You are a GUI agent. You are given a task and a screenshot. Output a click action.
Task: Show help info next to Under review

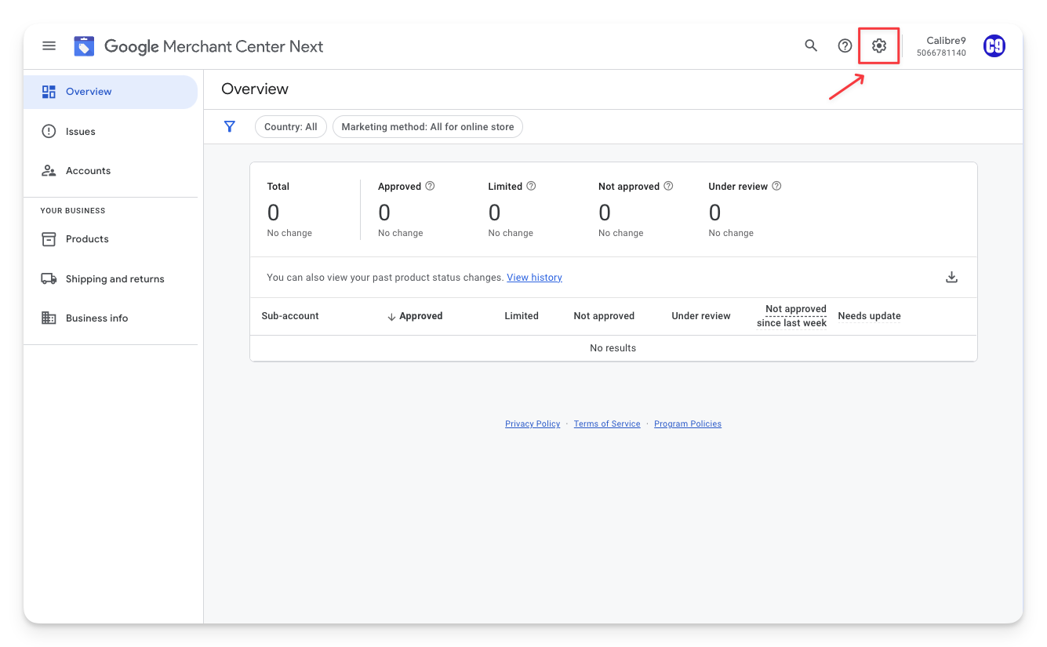pos(776,187)
